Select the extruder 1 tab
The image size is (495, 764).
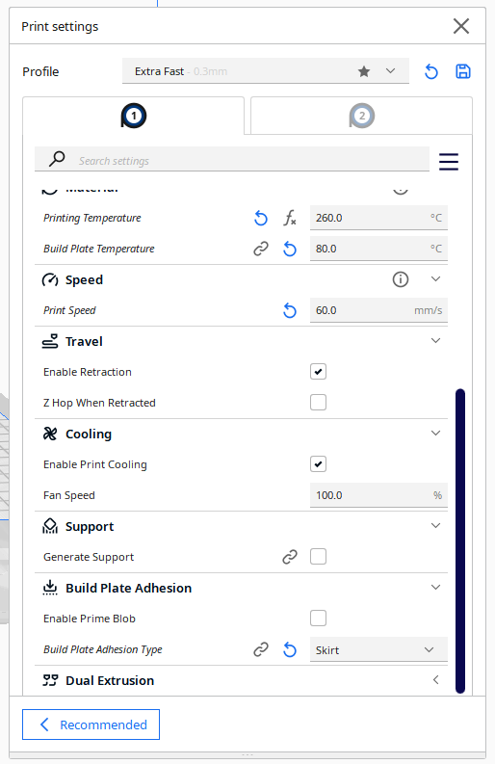(x=134, y=116)
